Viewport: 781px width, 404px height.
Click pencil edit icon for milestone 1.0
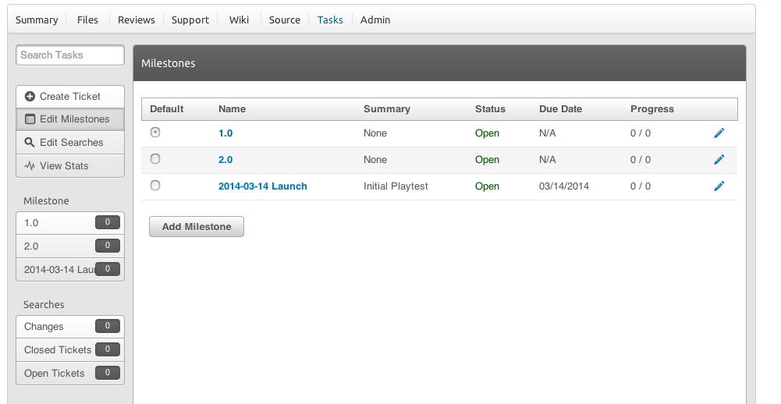click(x=719, y=133)
